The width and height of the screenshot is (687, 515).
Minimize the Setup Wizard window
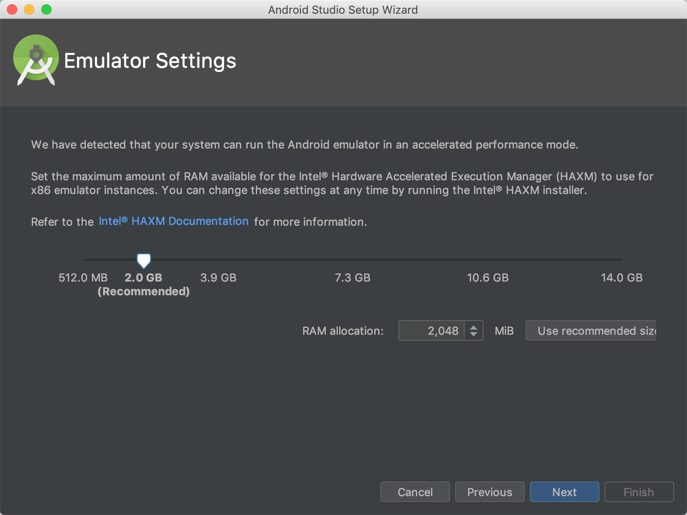[29, 9]
